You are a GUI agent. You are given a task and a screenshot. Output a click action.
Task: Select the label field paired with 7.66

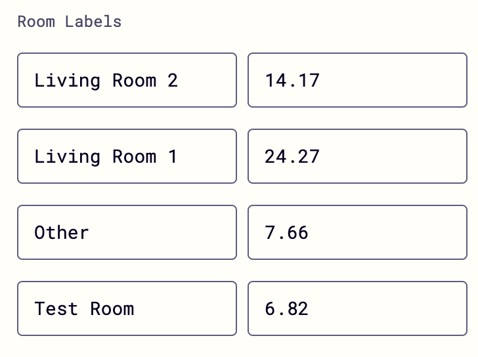click(127, 232)
